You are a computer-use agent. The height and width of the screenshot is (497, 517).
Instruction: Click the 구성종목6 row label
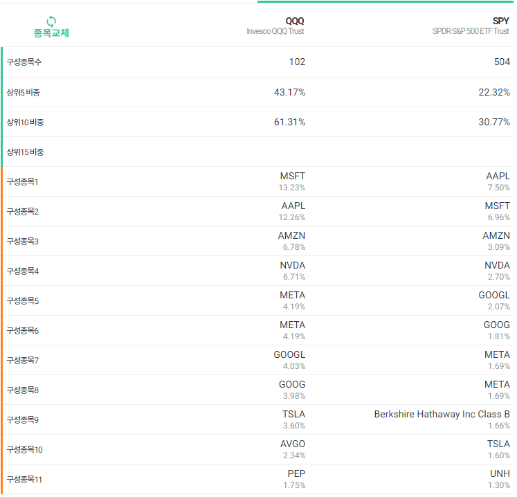click(23, 331)
